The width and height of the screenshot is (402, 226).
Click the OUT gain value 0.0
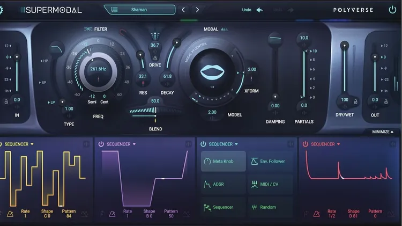coord(375,100)
